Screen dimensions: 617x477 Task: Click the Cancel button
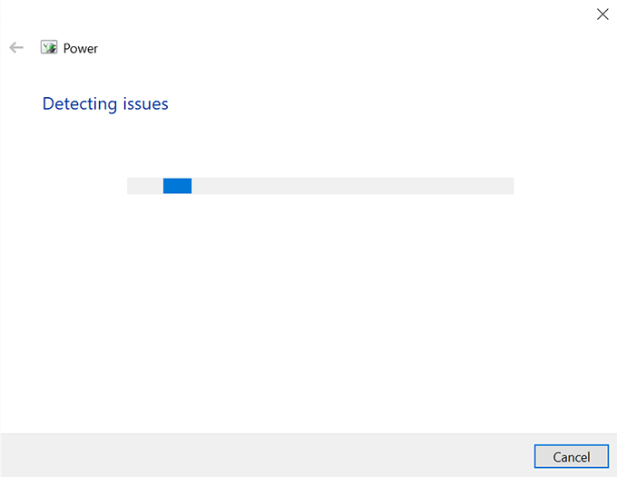point(571,456)
